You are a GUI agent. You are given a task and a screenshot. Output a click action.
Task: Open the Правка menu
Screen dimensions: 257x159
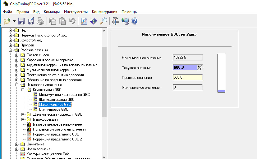click(23, 12)
